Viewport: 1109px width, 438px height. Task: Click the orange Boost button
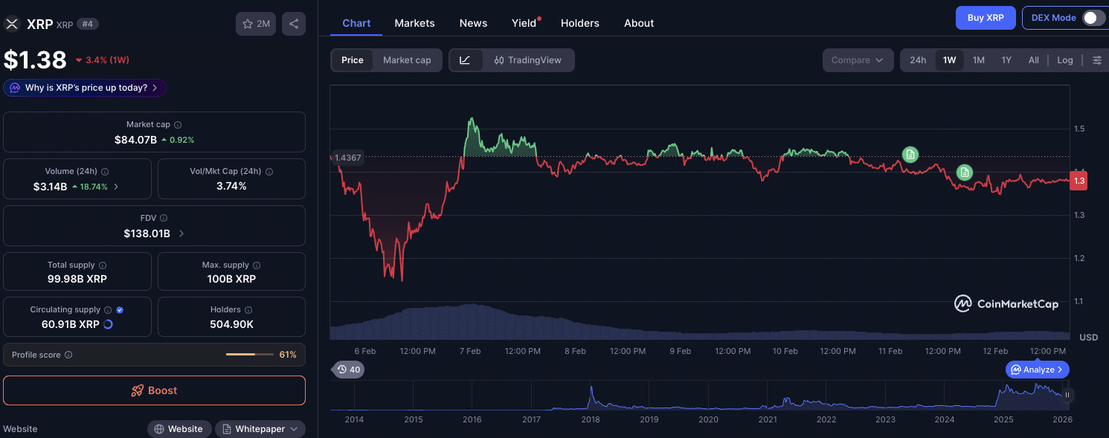click(x=154, y=390)
